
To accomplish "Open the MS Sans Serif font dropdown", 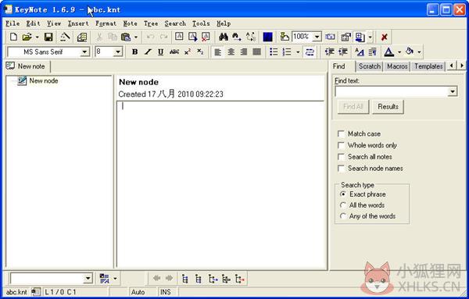I will tap(85, 52).
